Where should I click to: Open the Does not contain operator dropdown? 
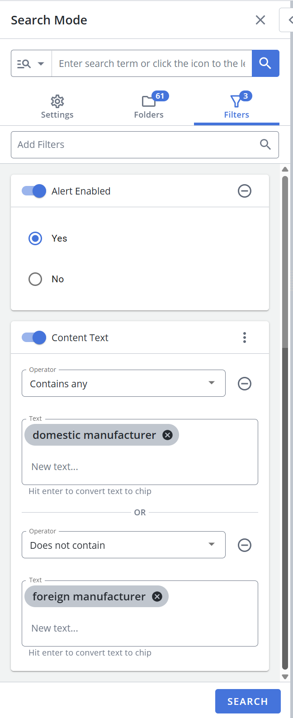click(x=123, y=545)
